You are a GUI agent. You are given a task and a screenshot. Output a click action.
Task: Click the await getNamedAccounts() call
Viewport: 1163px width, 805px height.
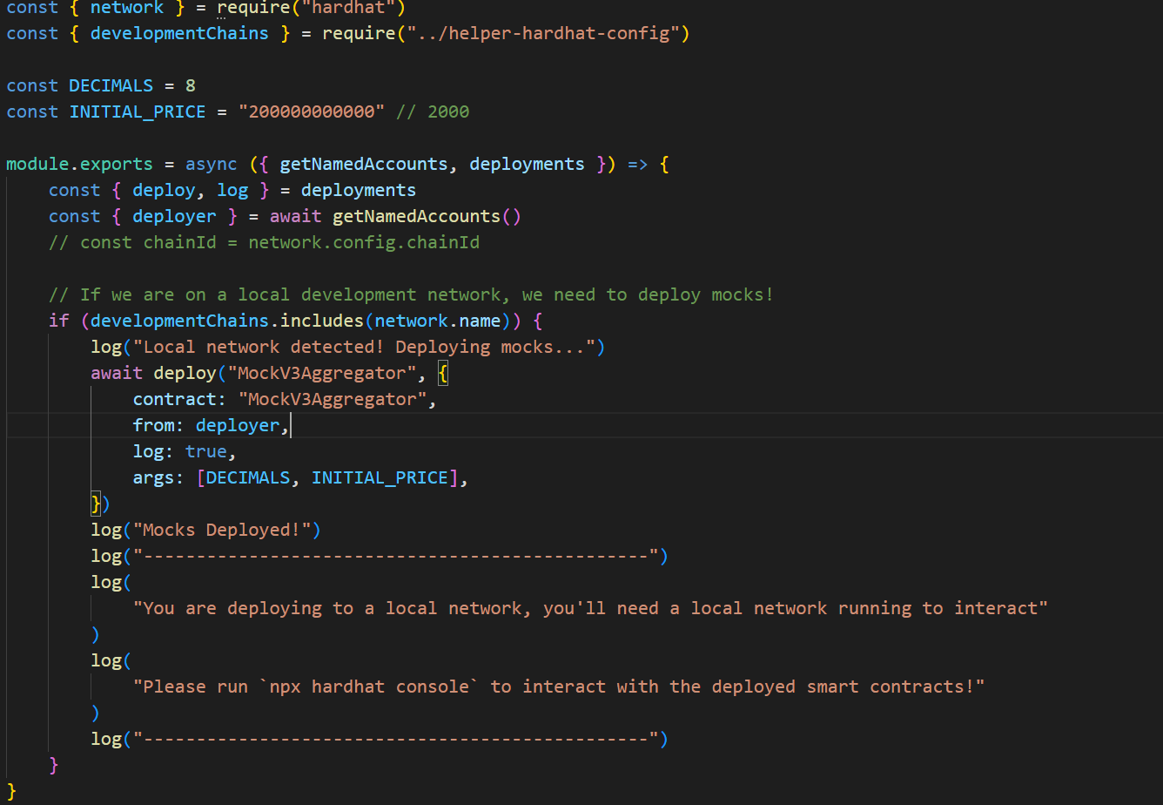tap(395, 217)
